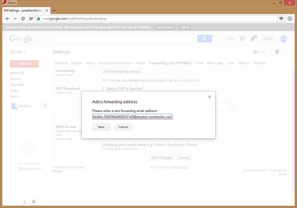This screenshot has width=297, height=208.
Task: Open the account profile avatar
Action: pos(283,39)
